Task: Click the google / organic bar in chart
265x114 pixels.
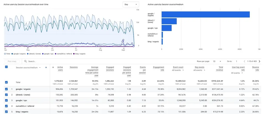Action: point(206,15)
